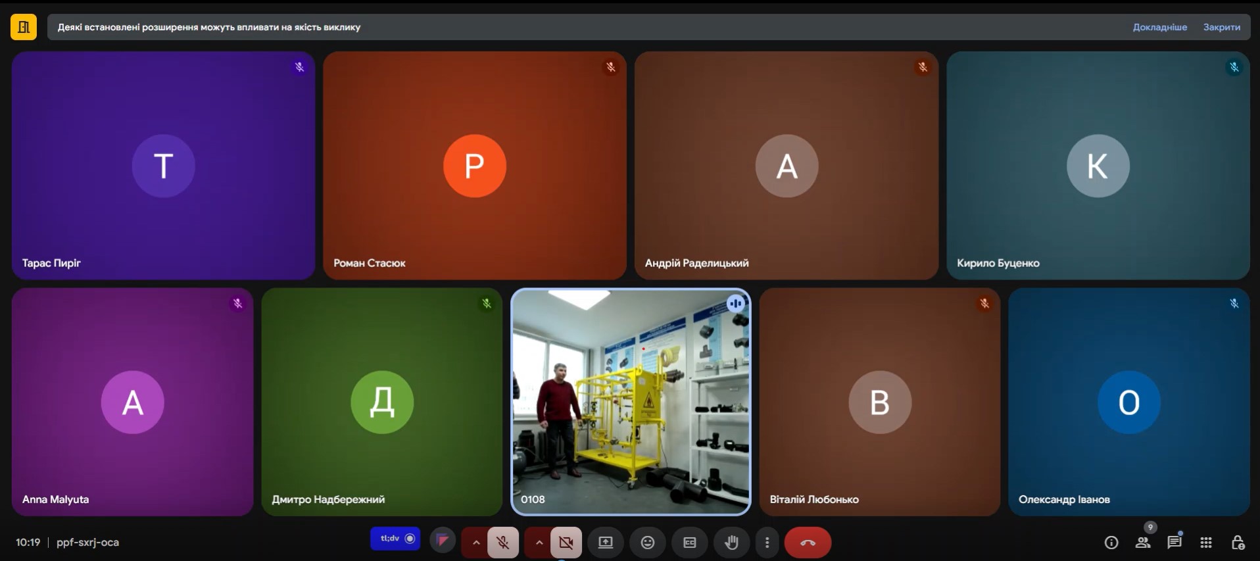Click the Докладніше link
Image resolution: width=1260 pixels, height=561 pixels.
pos(1159,27)
